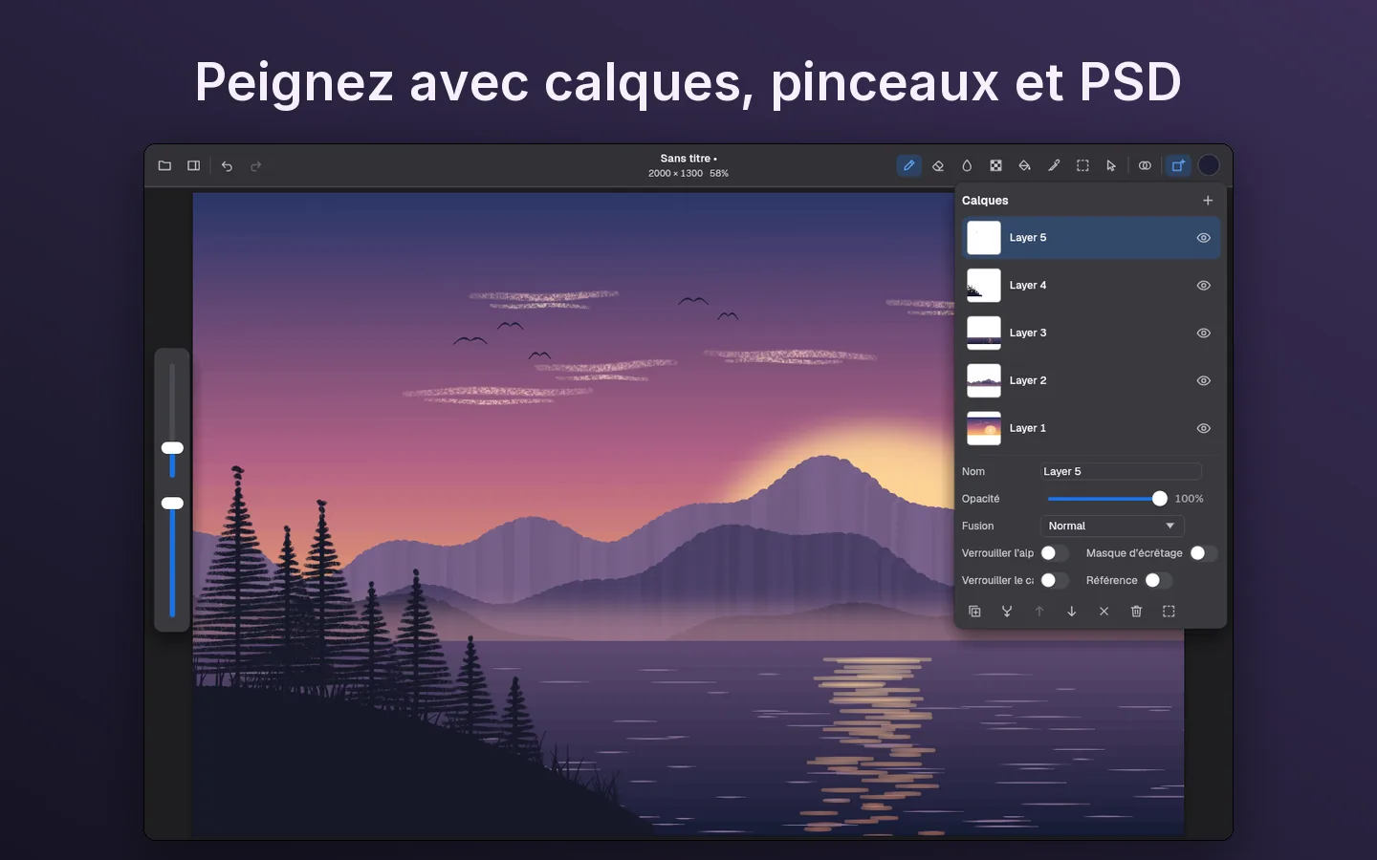Click the 2000 × 1300 canvas size
Viewport: 1377px width, 860px height.
(675, 174)
